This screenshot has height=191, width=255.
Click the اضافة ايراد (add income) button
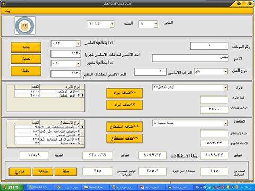(124, 93)
